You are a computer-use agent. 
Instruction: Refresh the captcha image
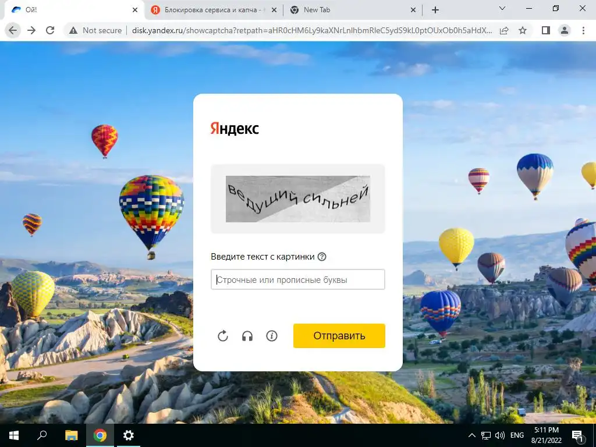223,336
